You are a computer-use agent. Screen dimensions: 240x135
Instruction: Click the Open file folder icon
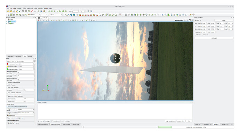point(8,11)
